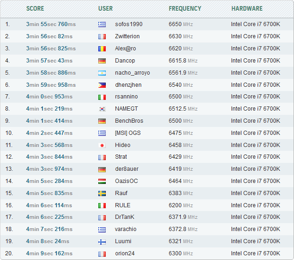The height and width of the screenshot is (260, 294).
Task: Click the French flag beside Zwitterion
Action: pyautogui.click(x=102, y=36)
